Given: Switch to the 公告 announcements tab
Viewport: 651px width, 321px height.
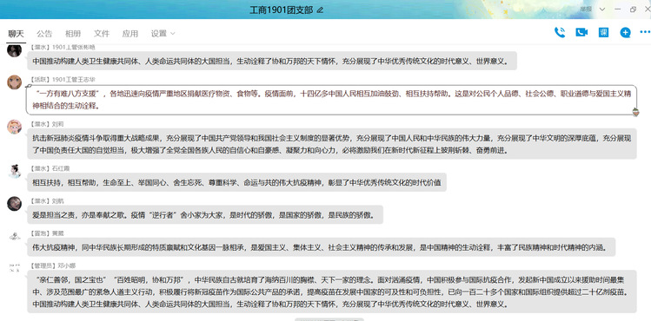Looking at the screenshot, I should pos(44,34).
